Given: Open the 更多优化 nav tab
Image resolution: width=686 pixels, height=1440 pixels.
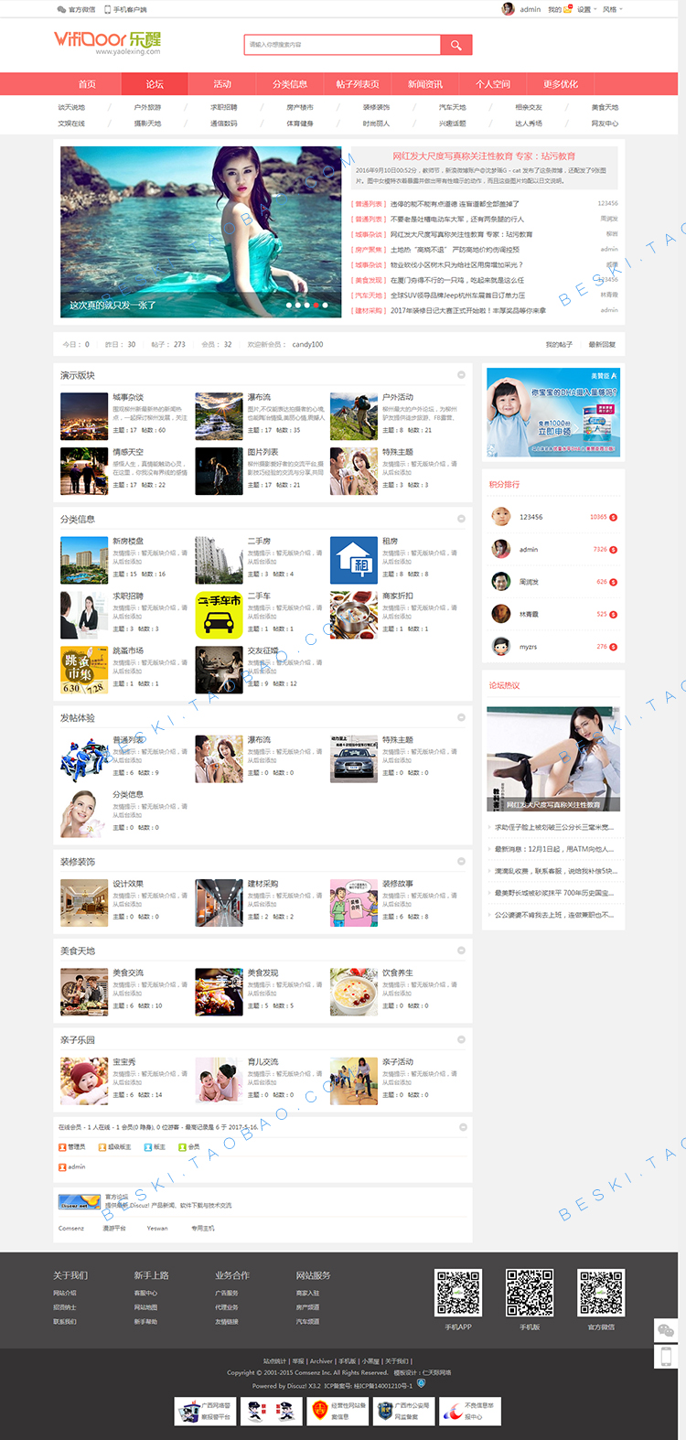Looking at the screenshot, I should pos(561,84).
